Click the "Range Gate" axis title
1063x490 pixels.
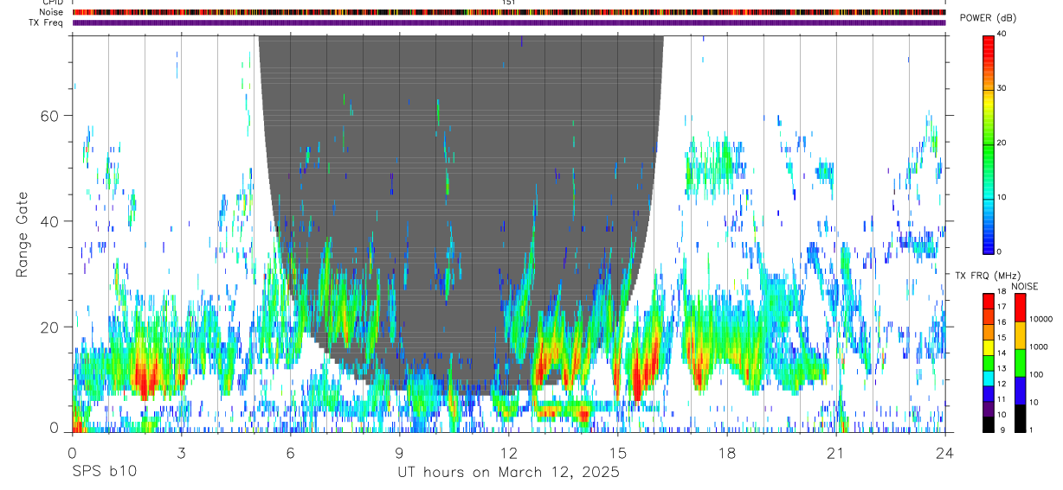tap(23, 235)
